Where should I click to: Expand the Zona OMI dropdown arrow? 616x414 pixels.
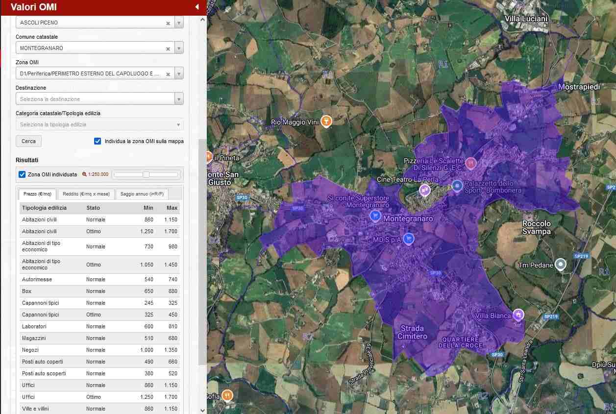click(x=179, y=74)
